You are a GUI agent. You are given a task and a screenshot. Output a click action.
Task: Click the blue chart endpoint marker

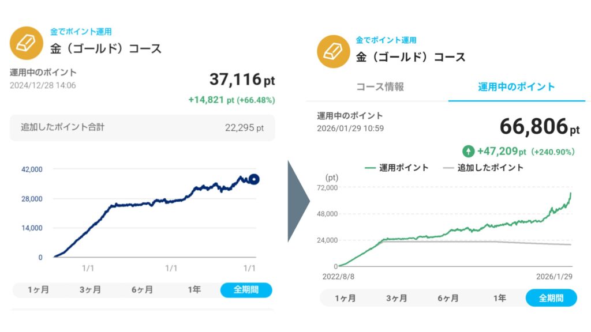coord(253,179)
